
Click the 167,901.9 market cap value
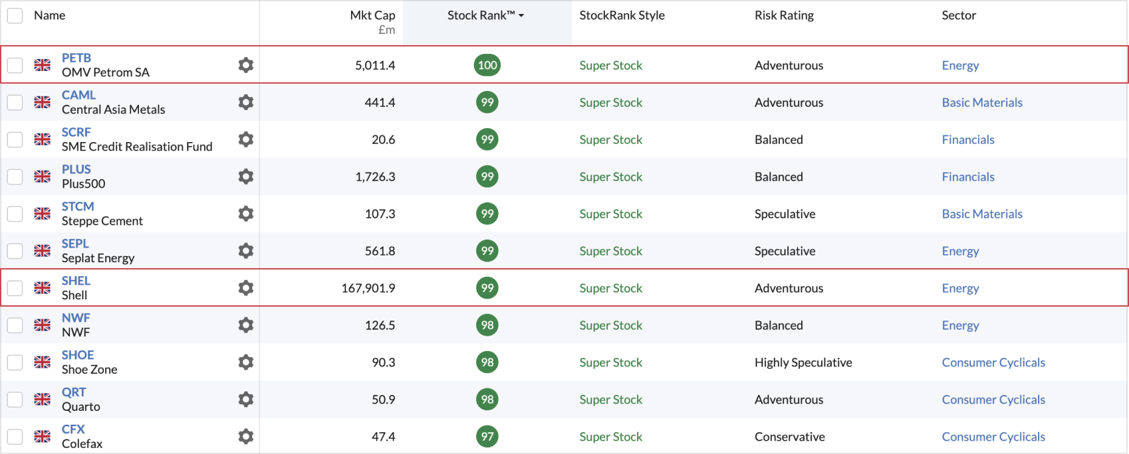(x=368, y=288)
